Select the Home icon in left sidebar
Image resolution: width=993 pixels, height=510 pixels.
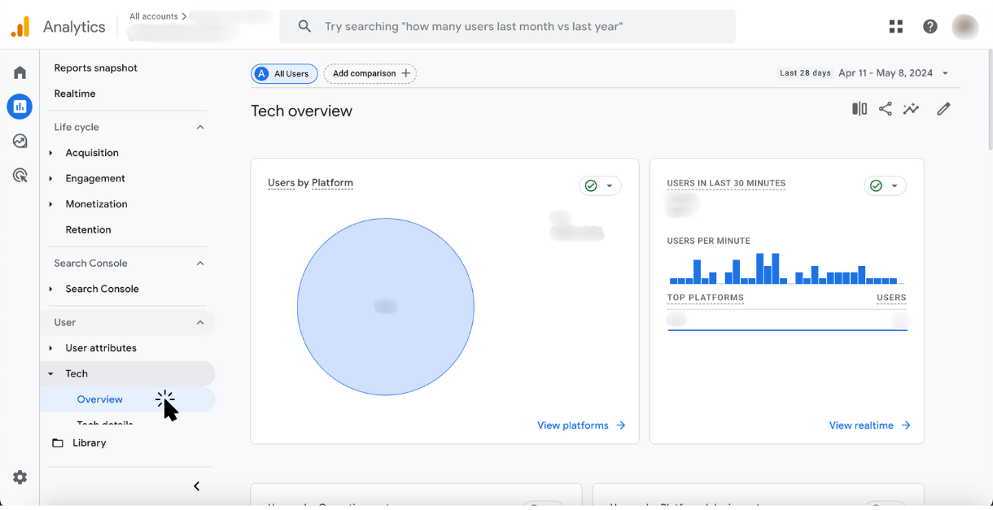point(20,72)
